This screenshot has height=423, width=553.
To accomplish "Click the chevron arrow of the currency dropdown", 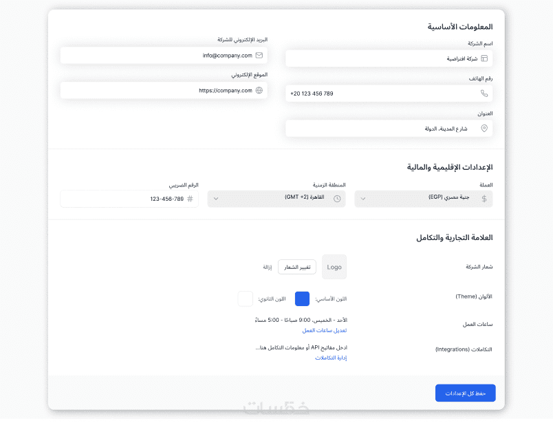I will point(364,199).
